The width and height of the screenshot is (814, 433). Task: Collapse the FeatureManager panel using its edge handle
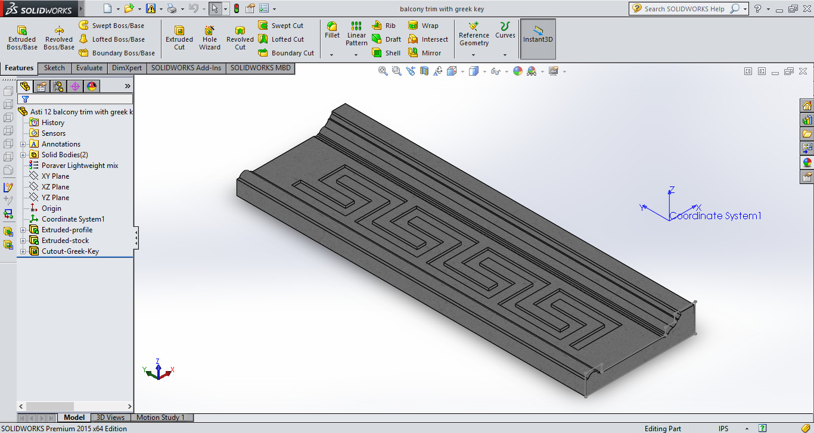tap(136, 239)
